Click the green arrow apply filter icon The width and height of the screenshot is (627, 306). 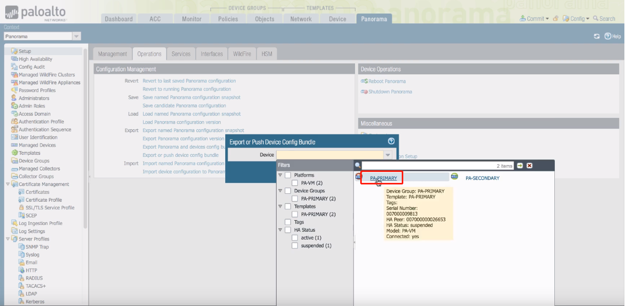tap(520, 166)
